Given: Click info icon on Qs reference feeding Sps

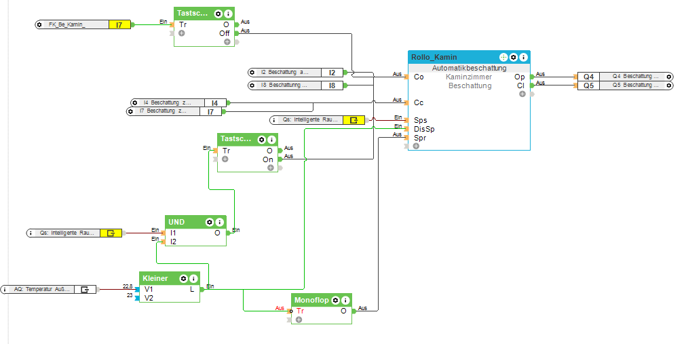Looking at the screenshot, I should 274,119.
